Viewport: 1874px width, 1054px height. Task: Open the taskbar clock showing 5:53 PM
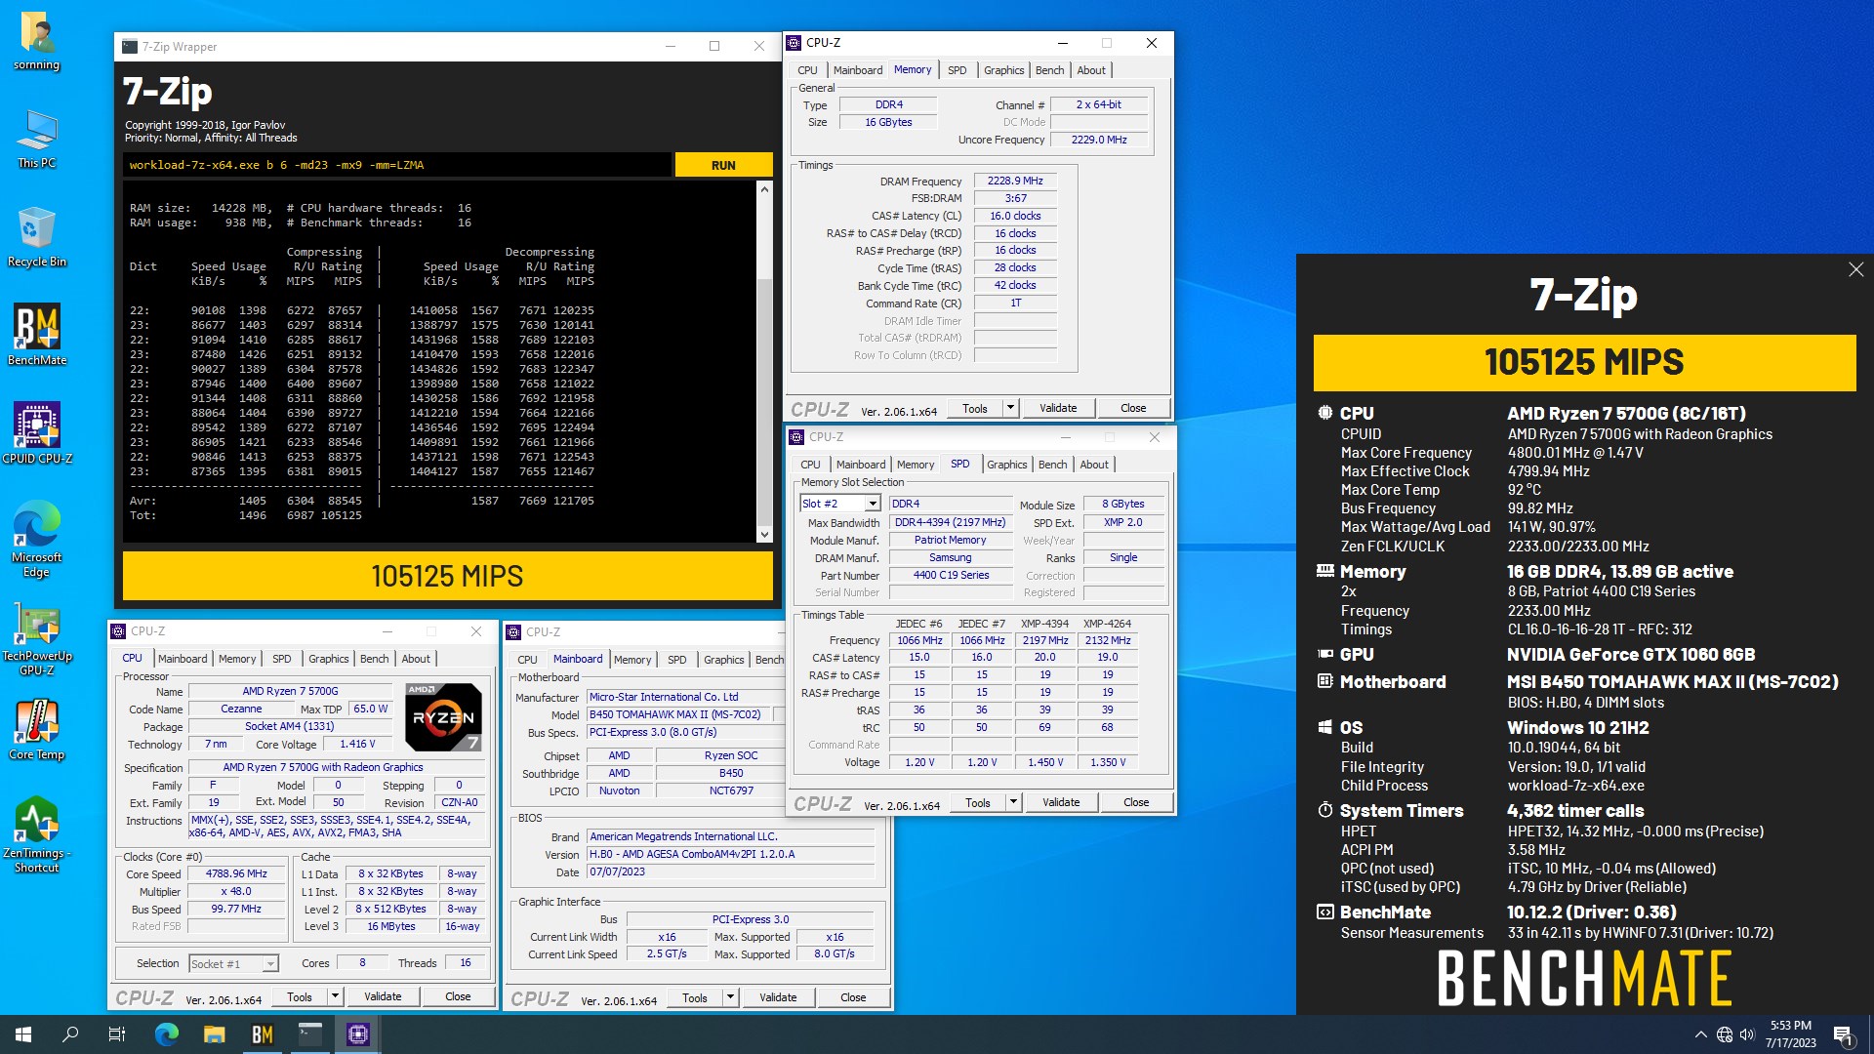tap(1790, 1034)
